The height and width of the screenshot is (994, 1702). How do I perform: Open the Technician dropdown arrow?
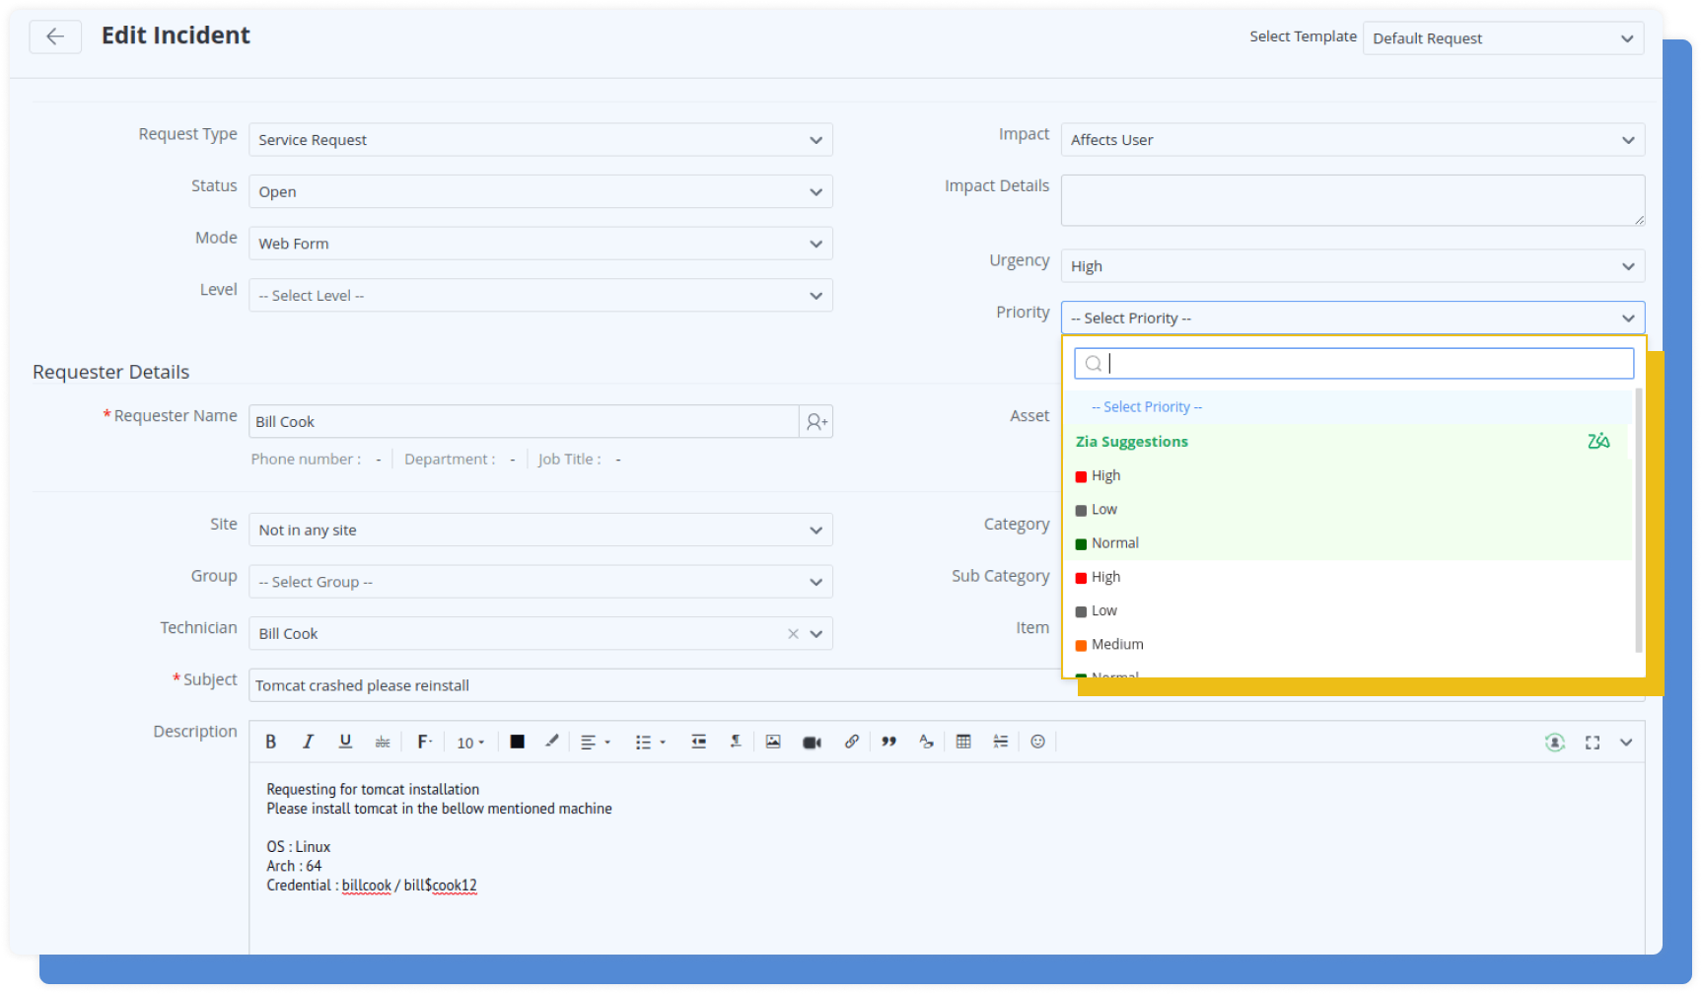[x=816, y=634]
